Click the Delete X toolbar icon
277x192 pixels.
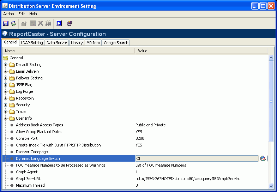click(x=41, y=23)
